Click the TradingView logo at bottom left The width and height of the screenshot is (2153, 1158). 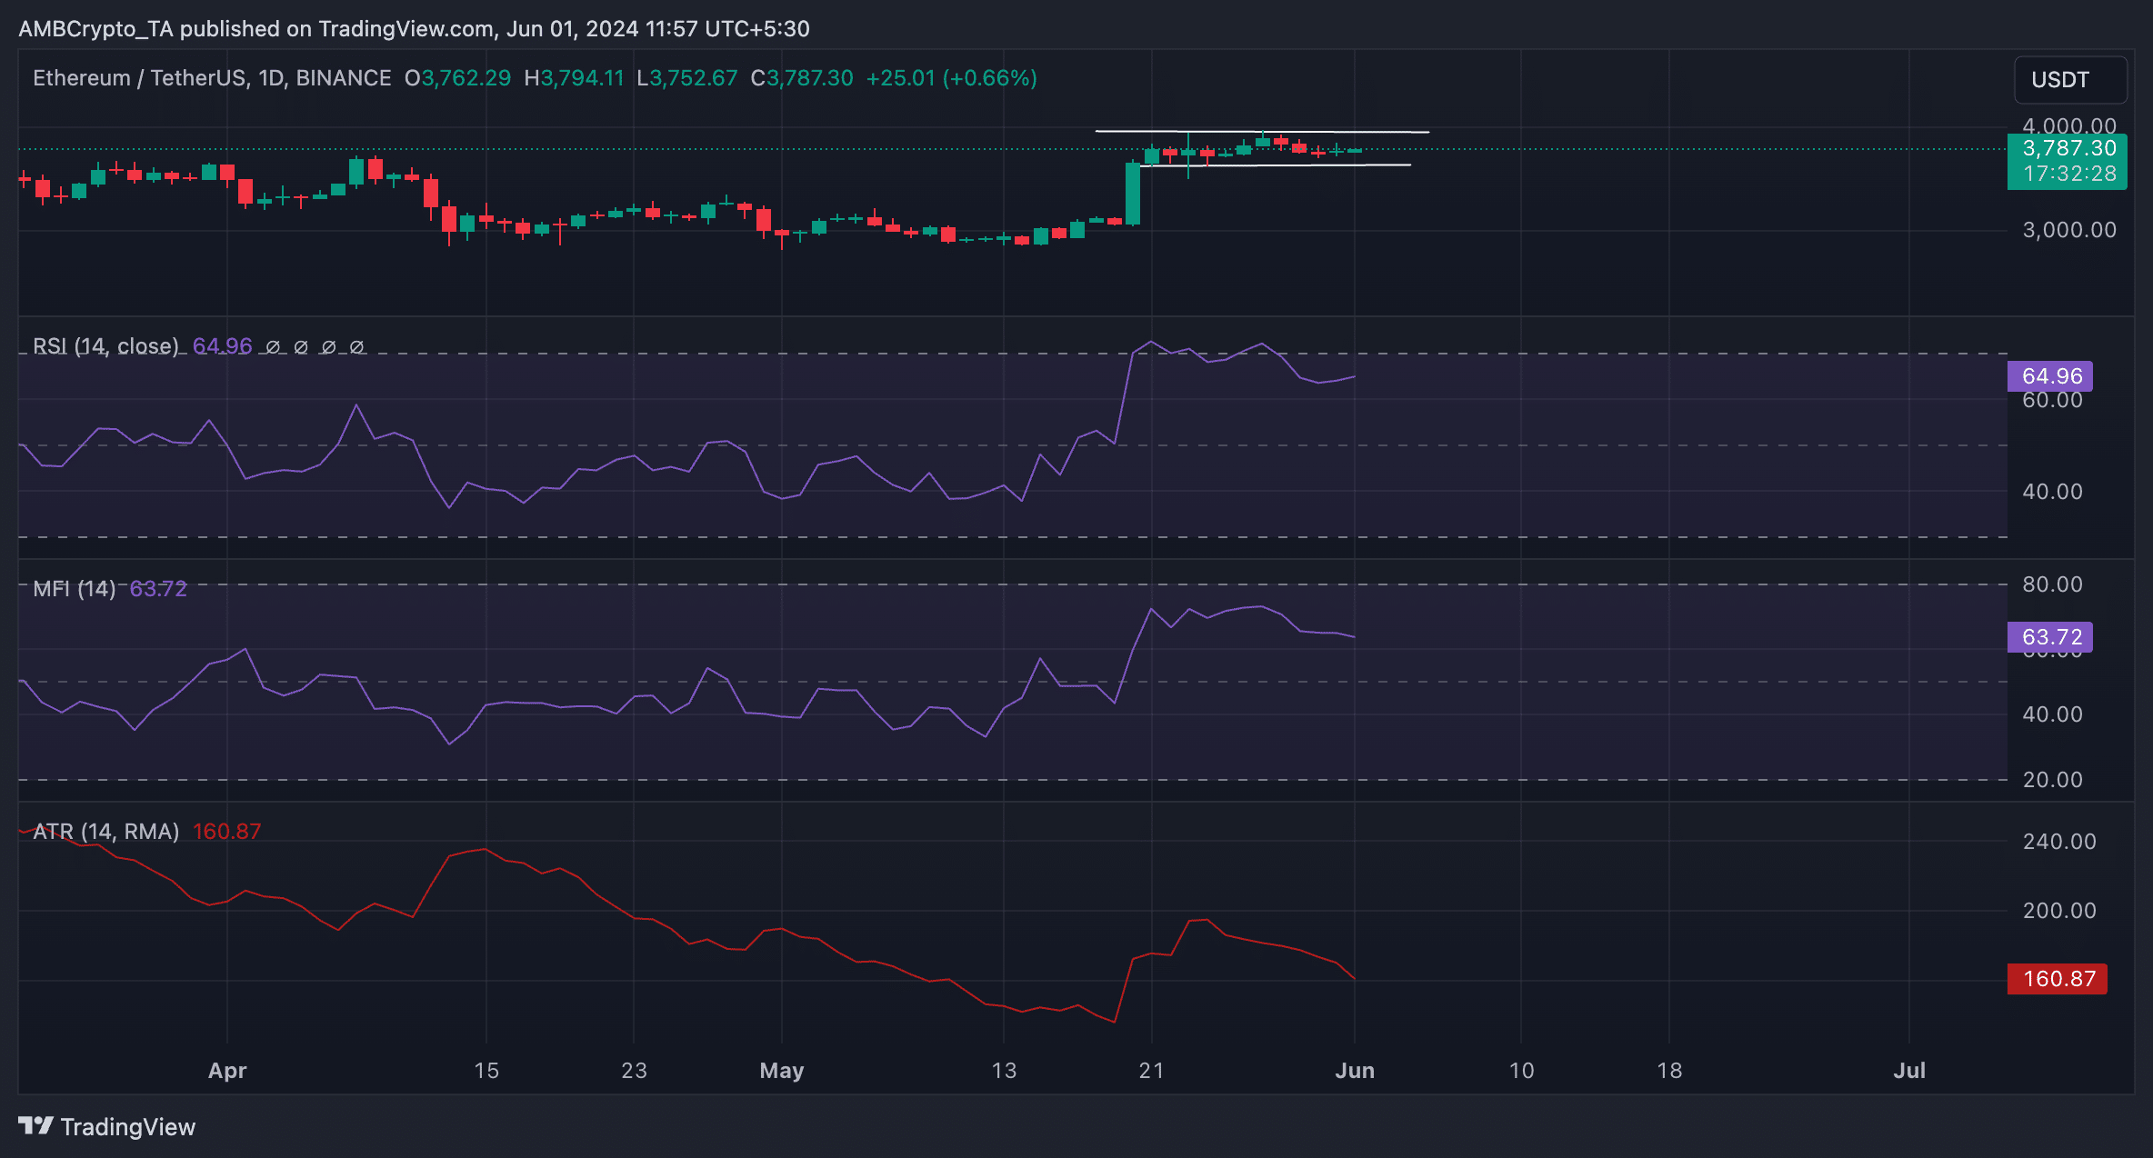click(106, 1127)
